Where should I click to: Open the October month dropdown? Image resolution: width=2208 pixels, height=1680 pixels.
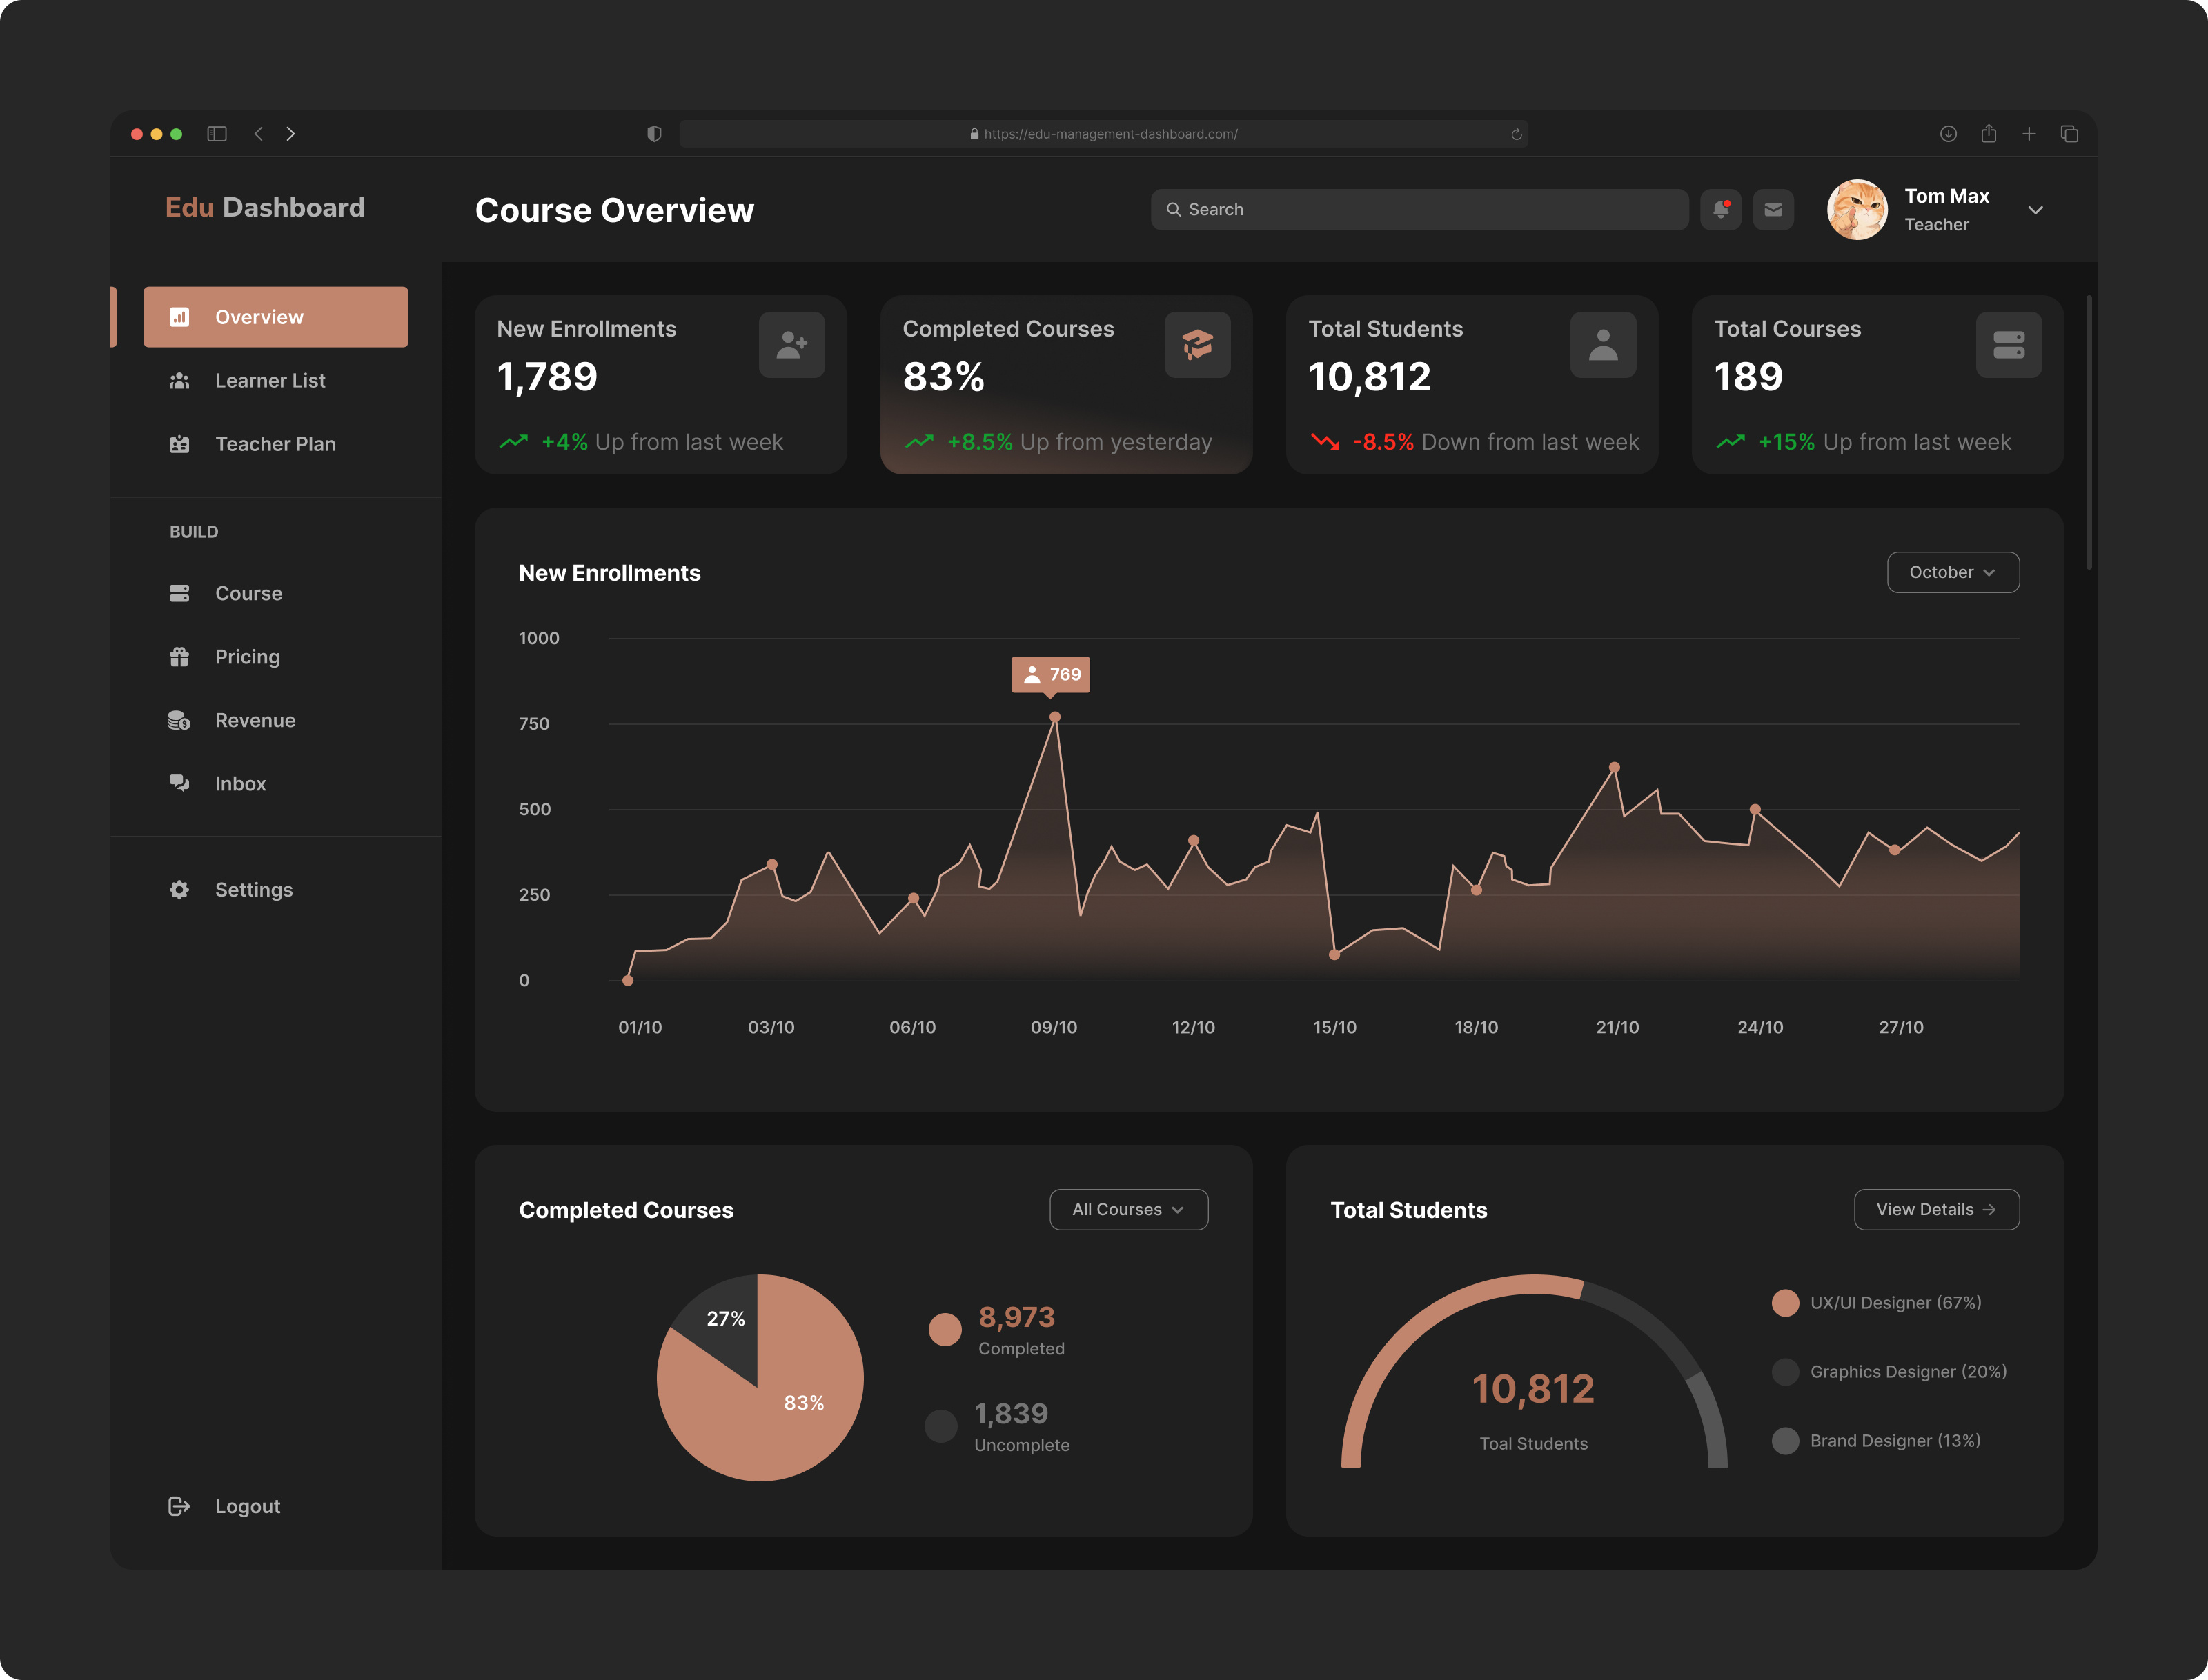click(1952, 571)
